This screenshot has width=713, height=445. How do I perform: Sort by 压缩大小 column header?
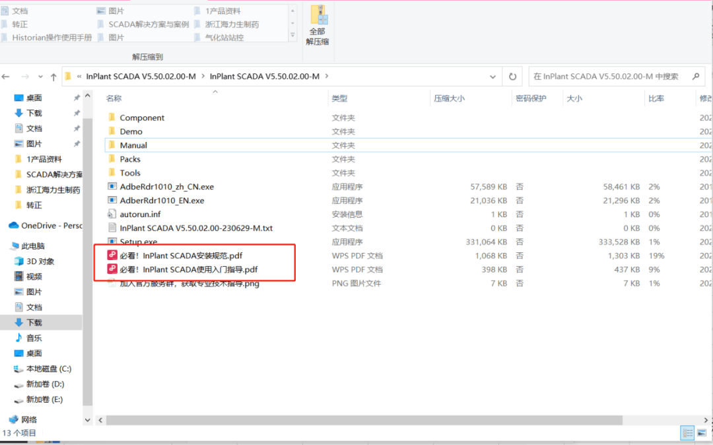click(449, 98)
